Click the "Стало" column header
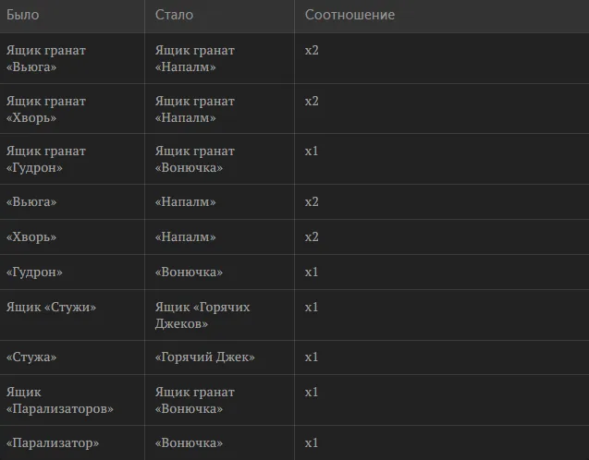This screenshot has width=589, height=460. coord(174,15)
